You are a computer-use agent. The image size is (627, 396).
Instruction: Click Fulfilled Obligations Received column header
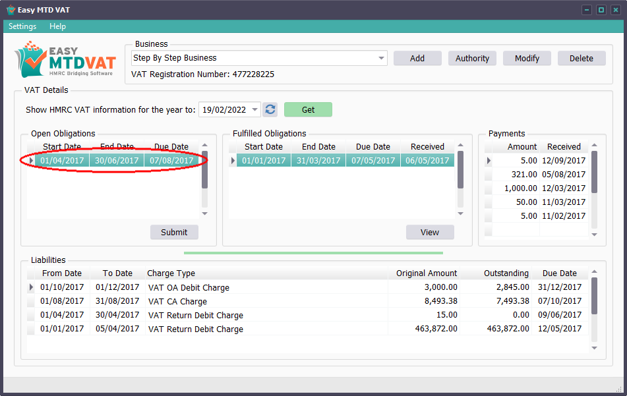point(427,147)
